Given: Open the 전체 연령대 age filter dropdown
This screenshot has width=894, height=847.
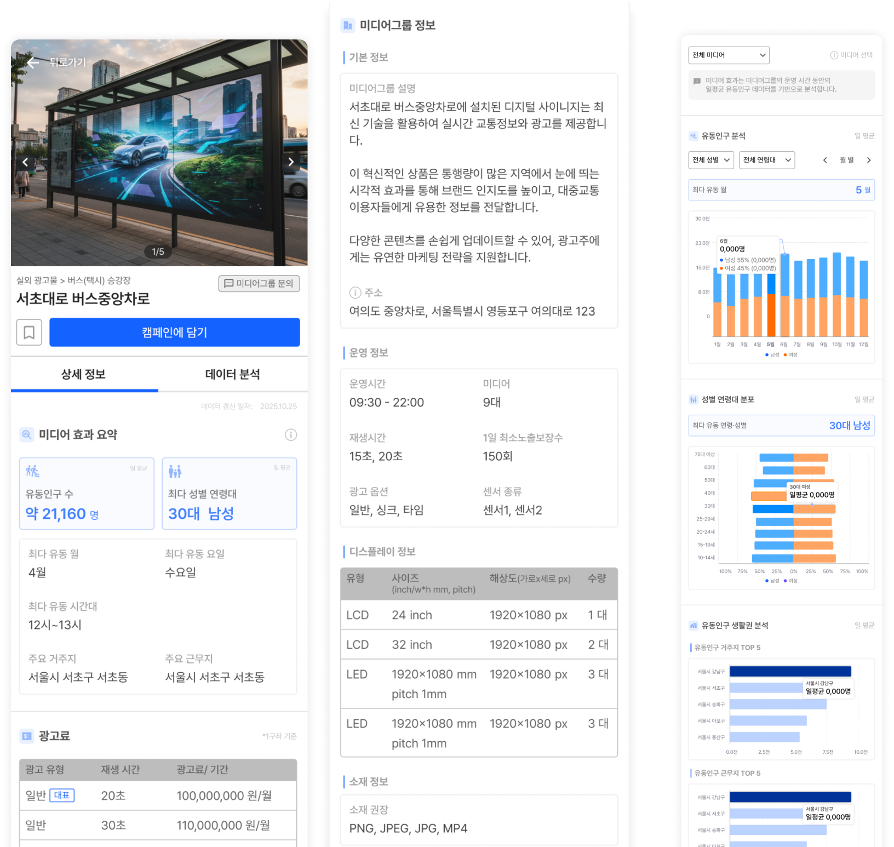Looking at the screenshot, I should [766, 160].
